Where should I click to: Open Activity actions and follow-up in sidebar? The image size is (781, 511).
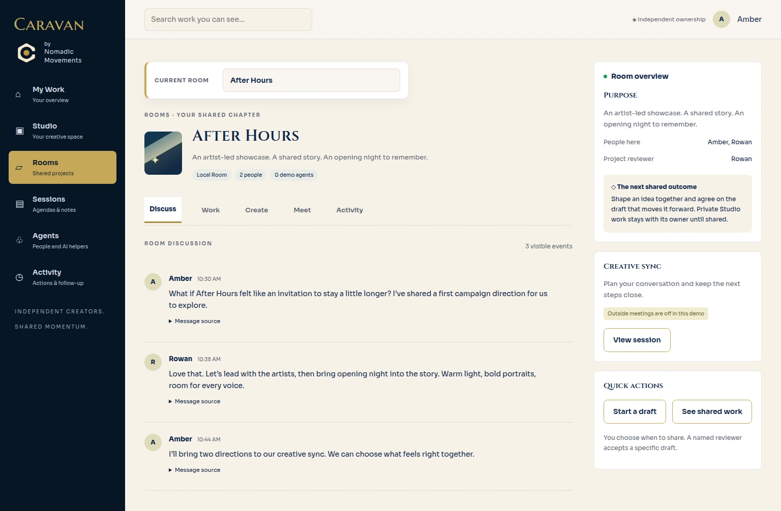tap(63, 277)
